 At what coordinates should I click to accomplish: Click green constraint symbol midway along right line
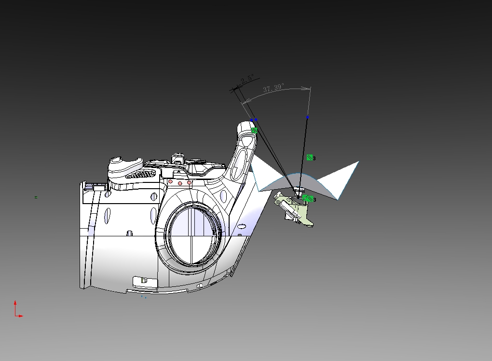coord(310,157)
